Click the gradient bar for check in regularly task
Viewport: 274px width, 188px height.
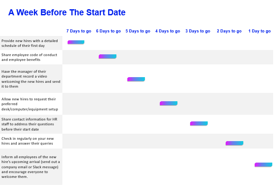click(234, 143)
